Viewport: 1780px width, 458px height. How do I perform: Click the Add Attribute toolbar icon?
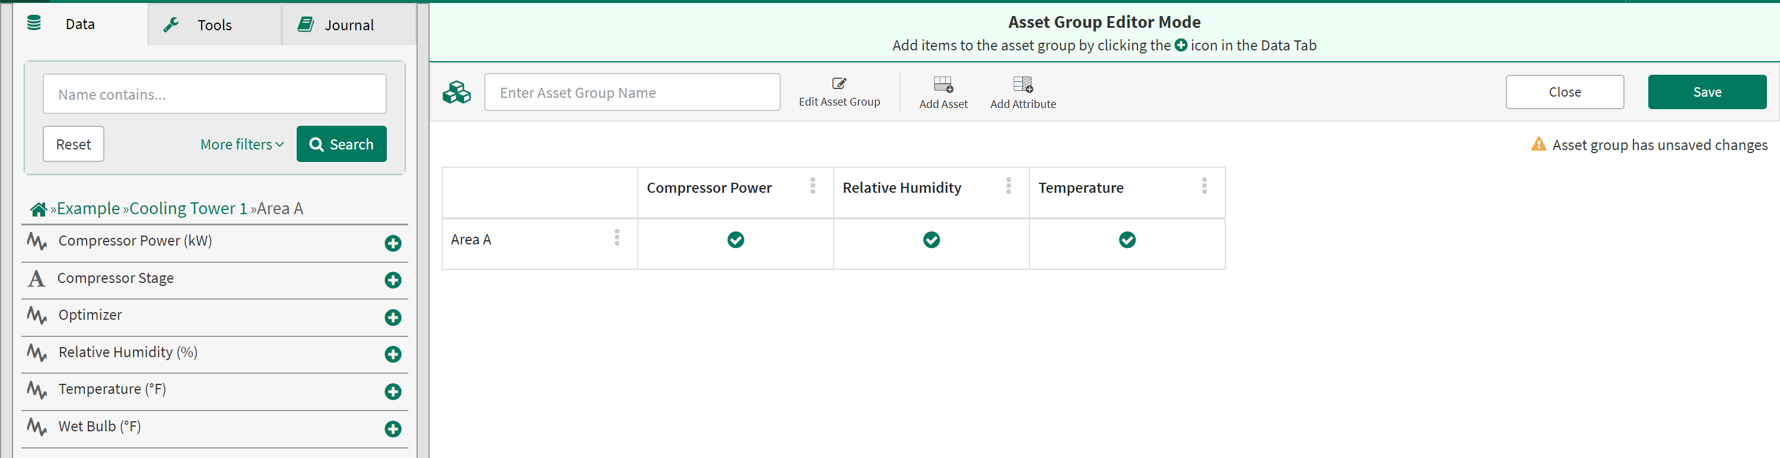coord(1022,85)
